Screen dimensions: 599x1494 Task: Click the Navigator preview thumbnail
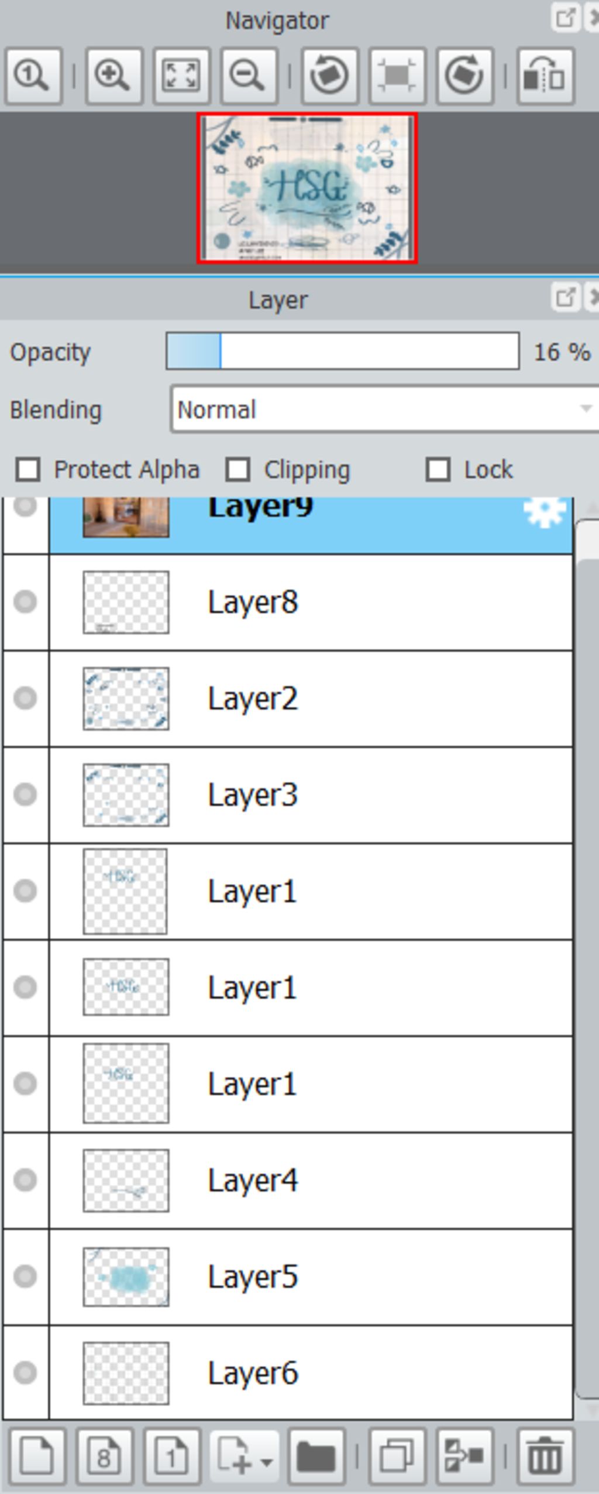click(x=307, y=189)
